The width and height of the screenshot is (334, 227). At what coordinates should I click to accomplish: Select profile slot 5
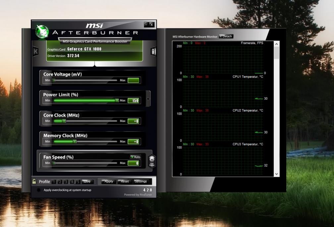78,182
